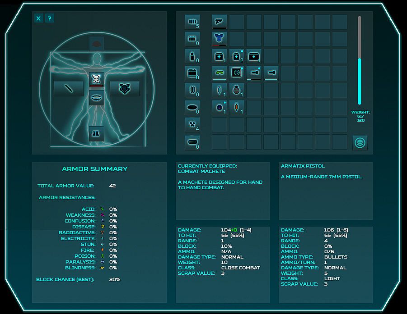Viewport: 407px width, 314px height.
Task: Click the POISON resistance row
Action: pyautogui.click(x=96, y=256)
